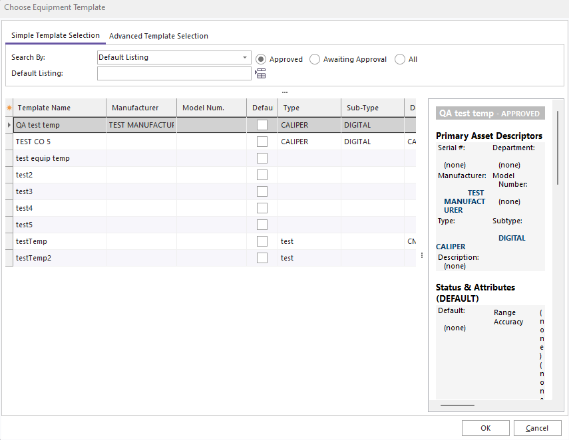The width and height of the screenshot is (569, 440).
Task: Tick Default checkbox in QA test temp row
Action: 262,125
